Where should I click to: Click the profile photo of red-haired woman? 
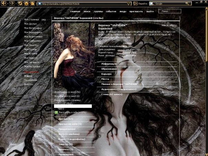pos(74,55)
